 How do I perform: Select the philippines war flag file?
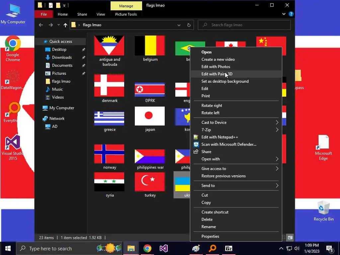(150, 156)
